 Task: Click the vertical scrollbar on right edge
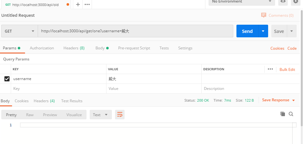tap(302, 67)
